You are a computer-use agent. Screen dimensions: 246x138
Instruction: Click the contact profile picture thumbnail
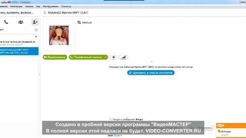[x=59, y=35]
